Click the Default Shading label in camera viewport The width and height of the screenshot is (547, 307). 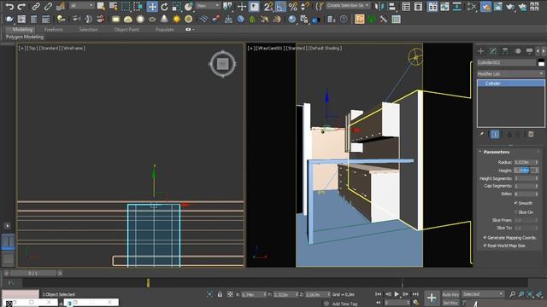(325, 48)
